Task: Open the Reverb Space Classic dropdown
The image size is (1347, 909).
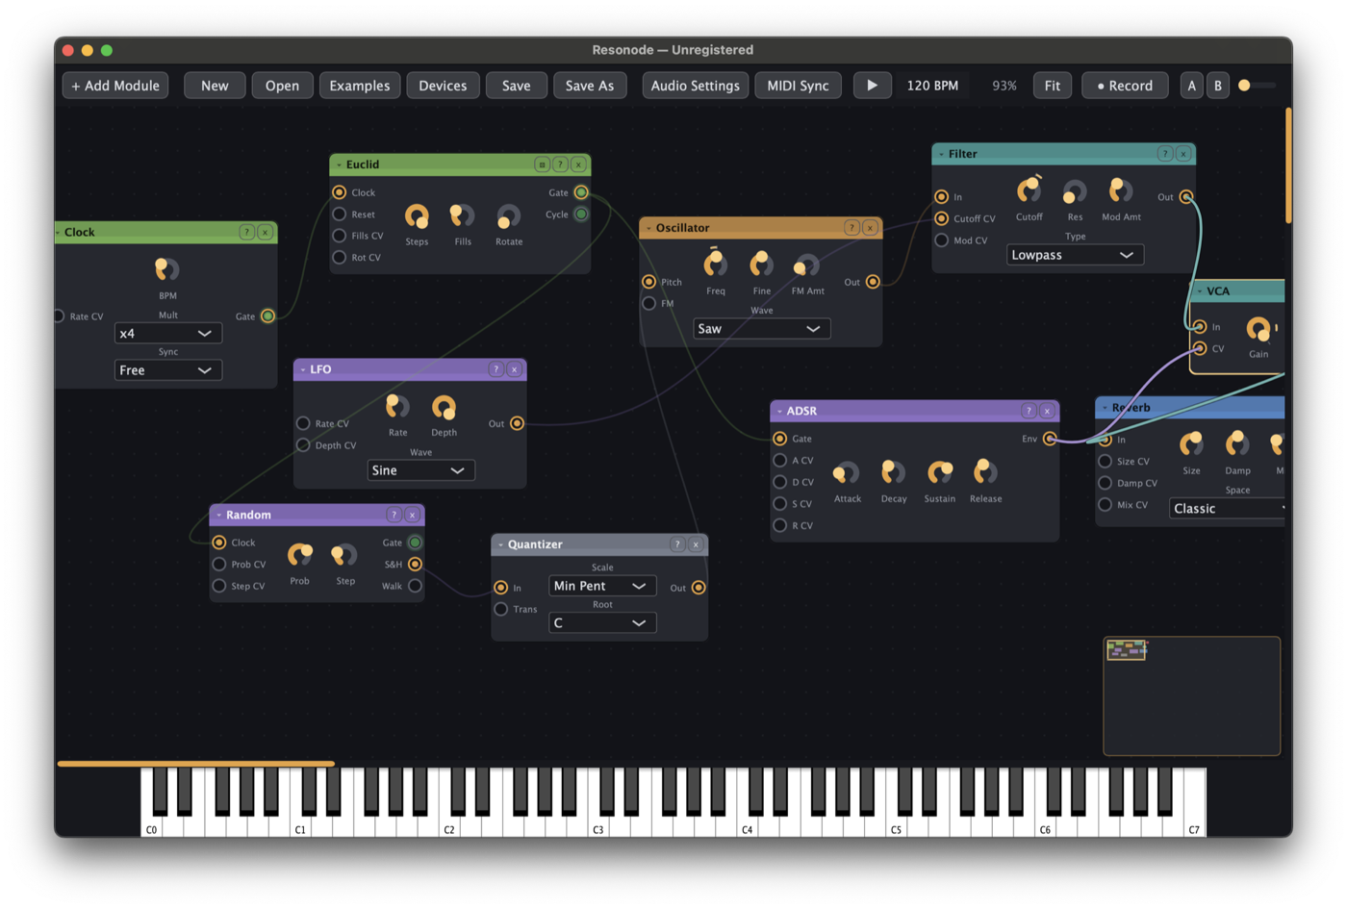Action: point(1228,509)
